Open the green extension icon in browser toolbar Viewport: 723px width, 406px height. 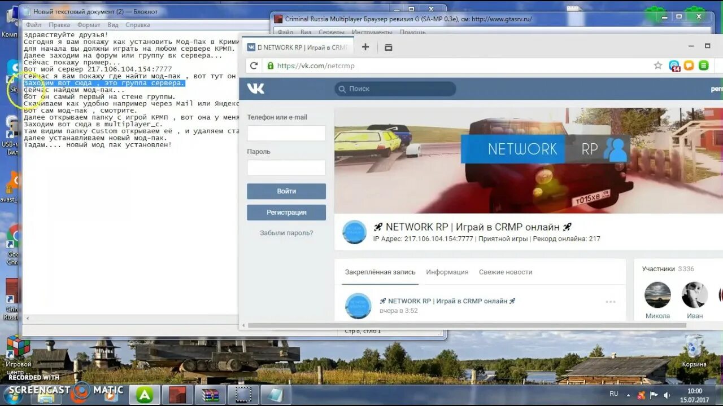704,65
